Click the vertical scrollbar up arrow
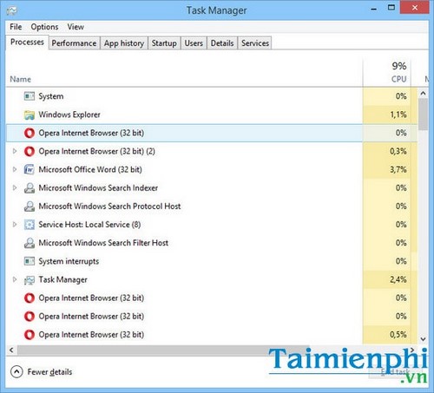434x393 pixels. click(423, 94)
